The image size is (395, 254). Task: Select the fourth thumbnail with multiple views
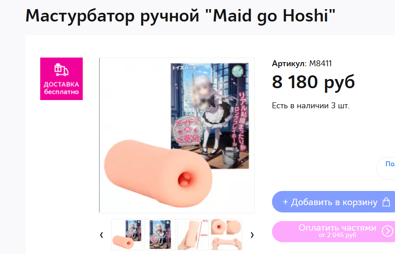[x=226, y=234]
